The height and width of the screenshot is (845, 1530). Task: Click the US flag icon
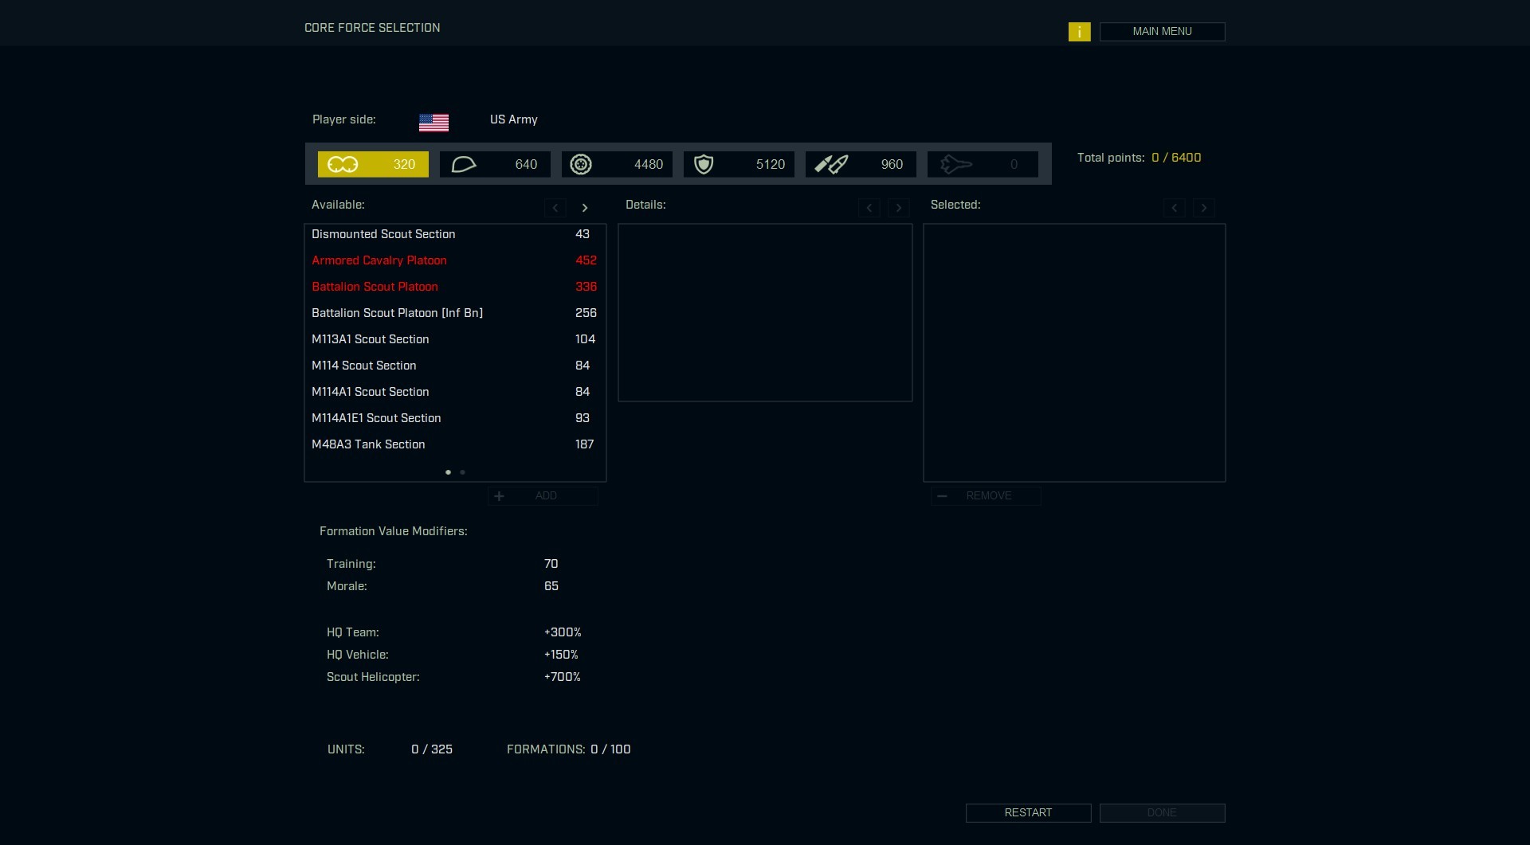[433, 122]
